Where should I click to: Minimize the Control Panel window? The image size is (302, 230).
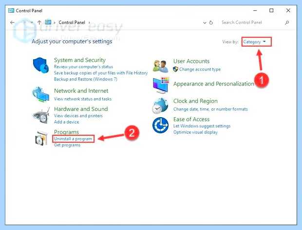[x=255, y=10]
